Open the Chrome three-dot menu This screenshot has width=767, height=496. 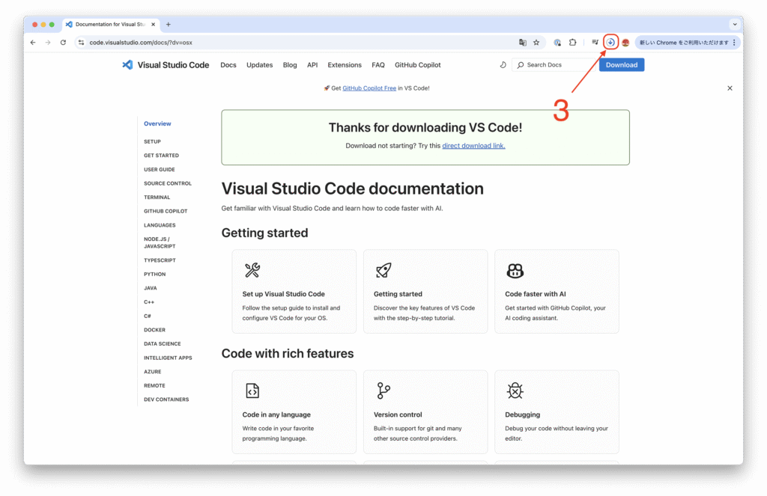pos(734,43)
